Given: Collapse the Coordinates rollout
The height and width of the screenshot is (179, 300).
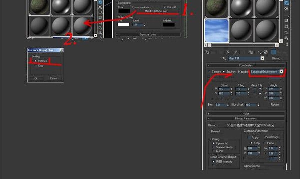Looking at the screenshot, I should click(246, 65).
